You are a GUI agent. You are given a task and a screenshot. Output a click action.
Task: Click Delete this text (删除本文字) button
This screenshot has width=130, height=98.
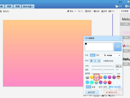click(x=112, y=92)
